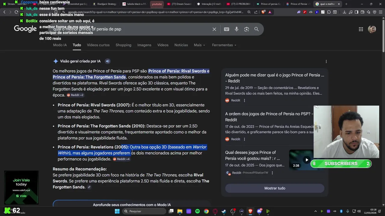Start voice search with the microphone icon
The width and height of the screenshot is (385, 216).
[237, 29]
